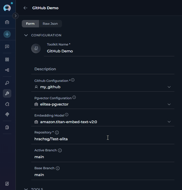
Task: Click the ELITEA logo icon
Action: point(7,8)
